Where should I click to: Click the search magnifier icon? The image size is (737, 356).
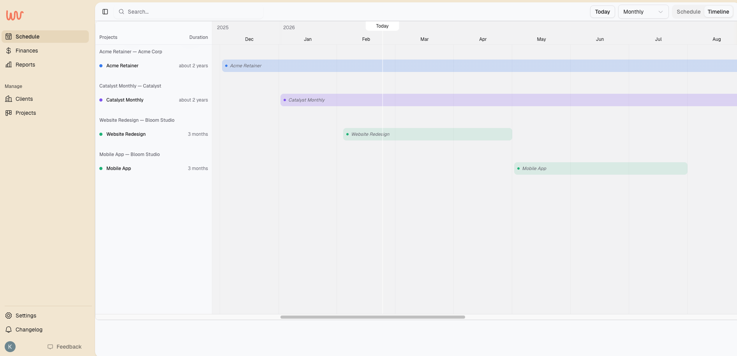122,12
